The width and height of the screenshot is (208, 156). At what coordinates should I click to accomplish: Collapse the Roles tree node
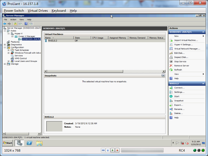click(x=5, y=31)
